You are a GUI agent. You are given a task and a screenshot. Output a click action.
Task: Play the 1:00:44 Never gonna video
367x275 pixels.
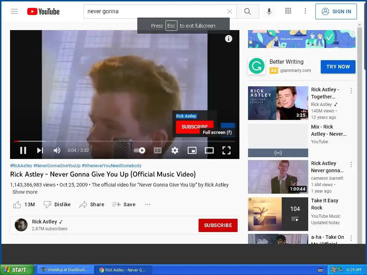(x=278, y=177)
